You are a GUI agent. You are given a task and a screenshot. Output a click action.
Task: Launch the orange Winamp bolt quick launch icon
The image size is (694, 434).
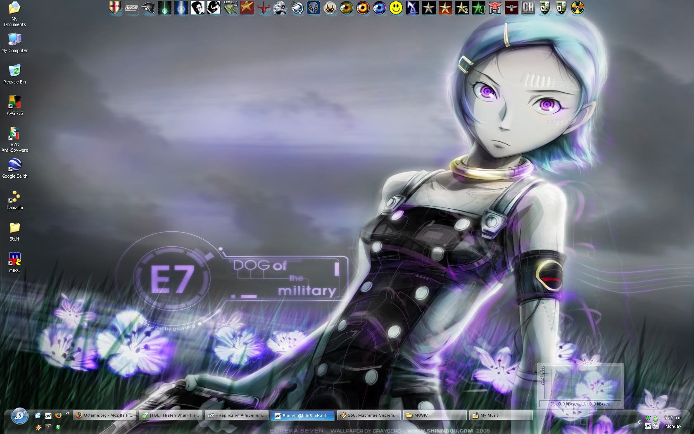pos(38,427)
